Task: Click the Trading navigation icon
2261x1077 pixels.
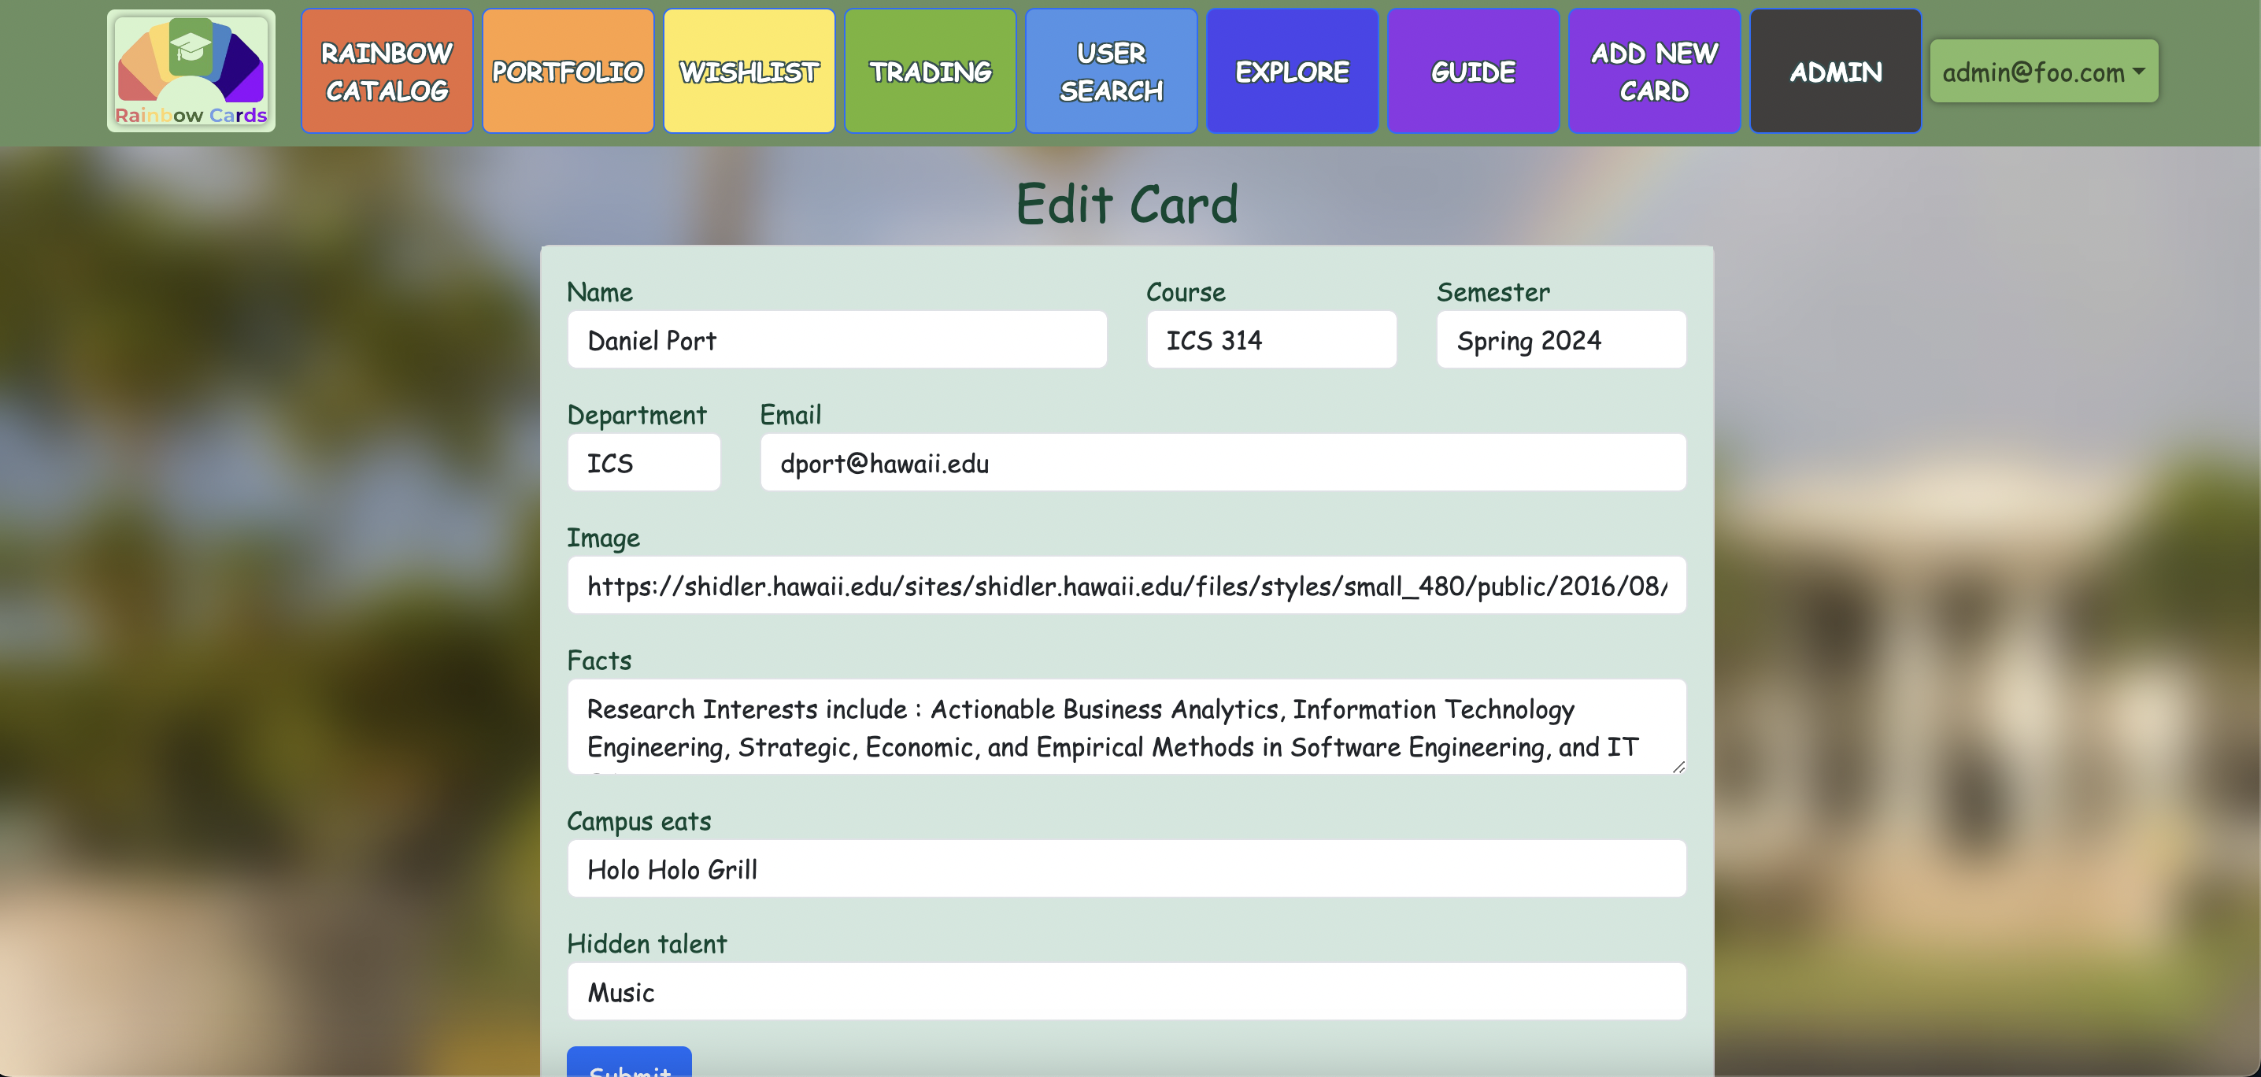Action: point(930,72)
